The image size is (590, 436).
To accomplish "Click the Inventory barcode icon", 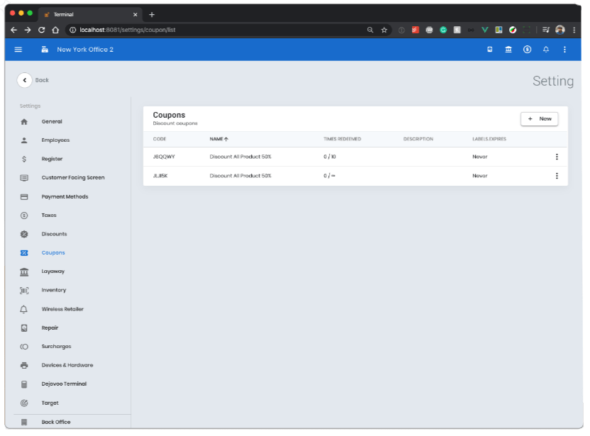I will pyautogui.click(x=24, y=291).
